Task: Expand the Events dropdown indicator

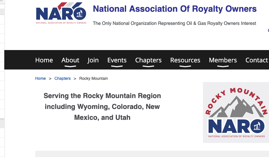Action: [117, 66]
